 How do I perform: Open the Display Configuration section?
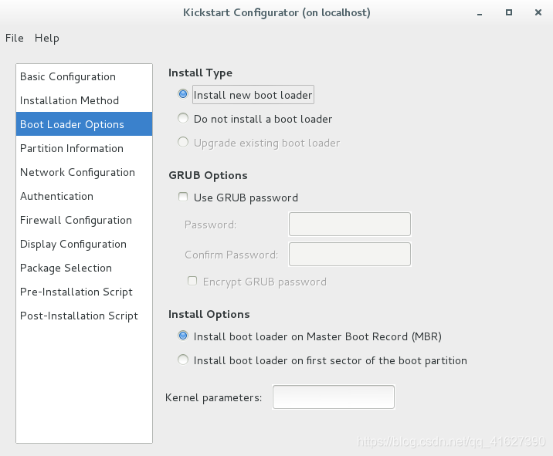(x=84, y=245)
